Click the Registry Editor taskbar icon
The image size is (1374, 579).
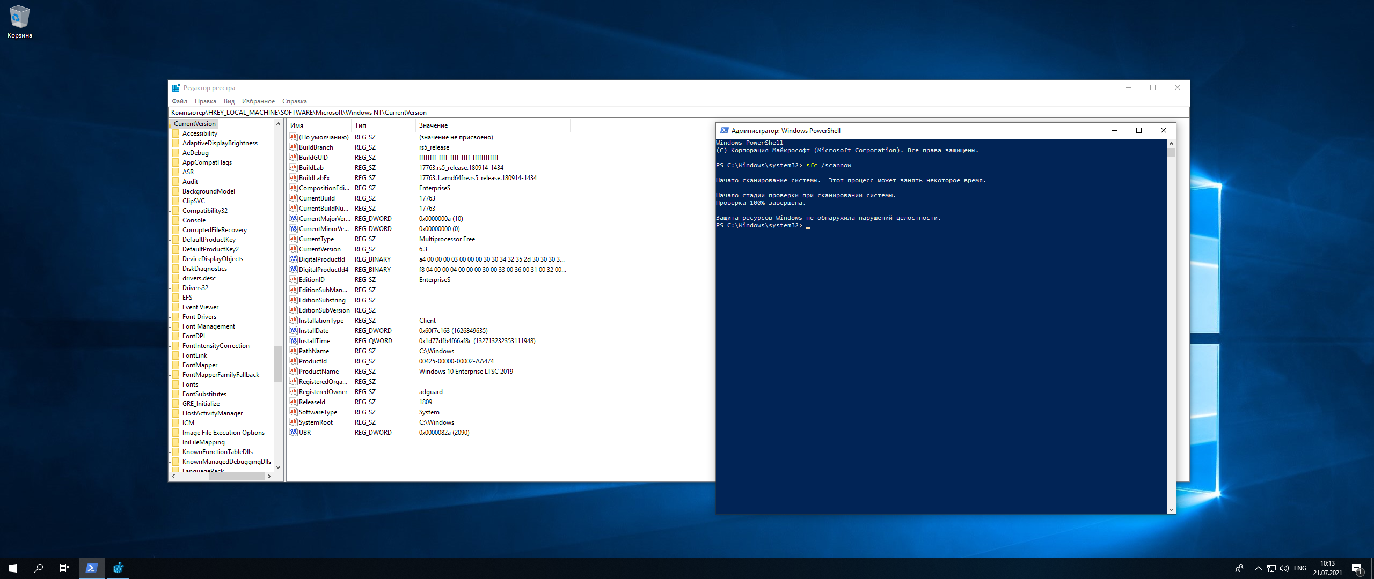point(118,568)
